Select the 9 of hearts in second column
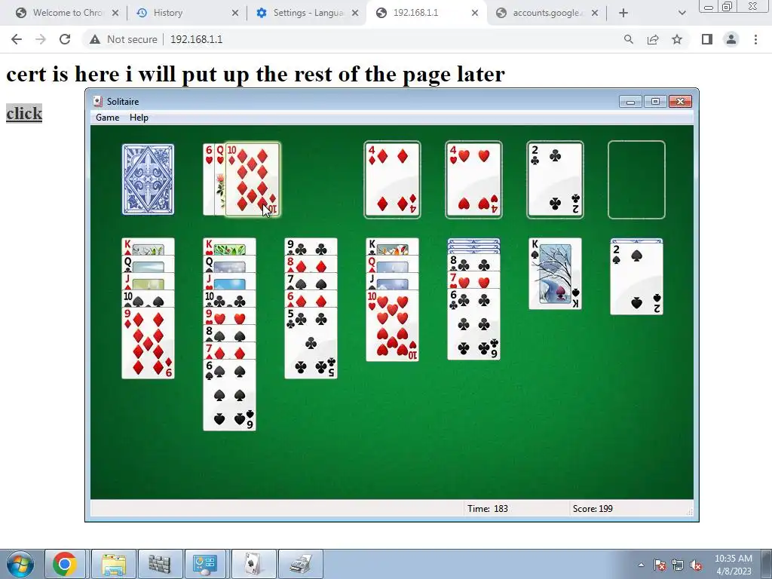 229,316
